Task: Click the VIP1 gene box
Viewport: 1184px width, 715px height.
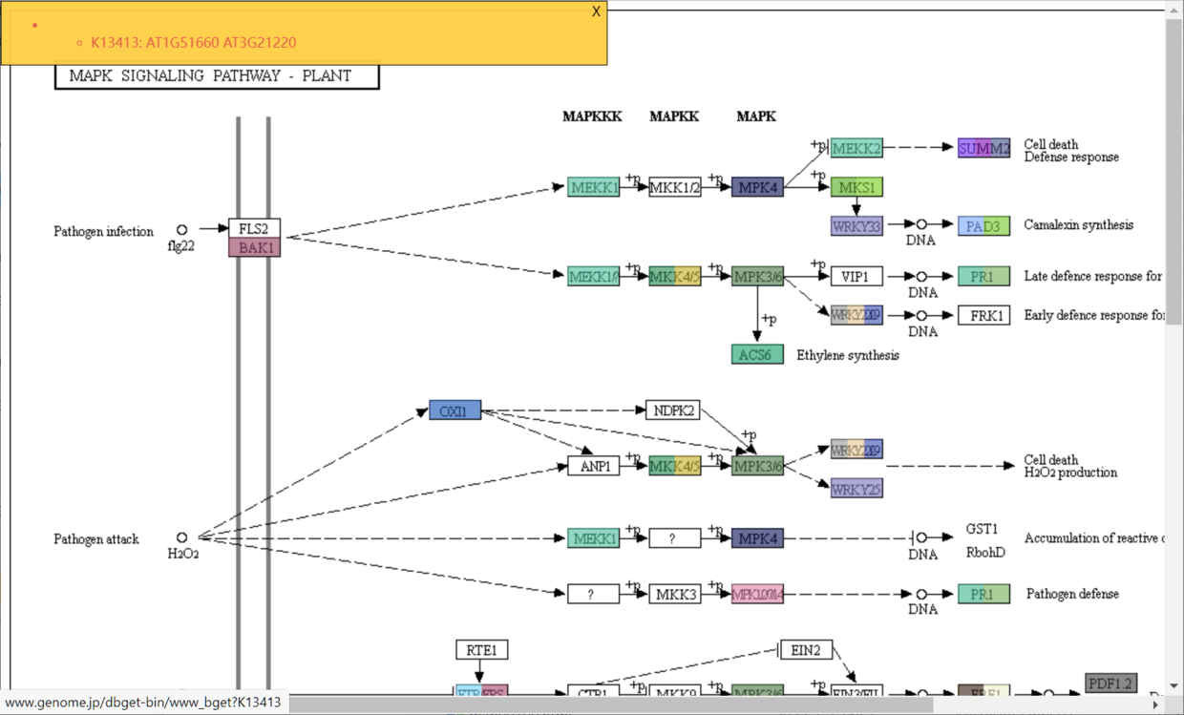Action: [856, 276]
